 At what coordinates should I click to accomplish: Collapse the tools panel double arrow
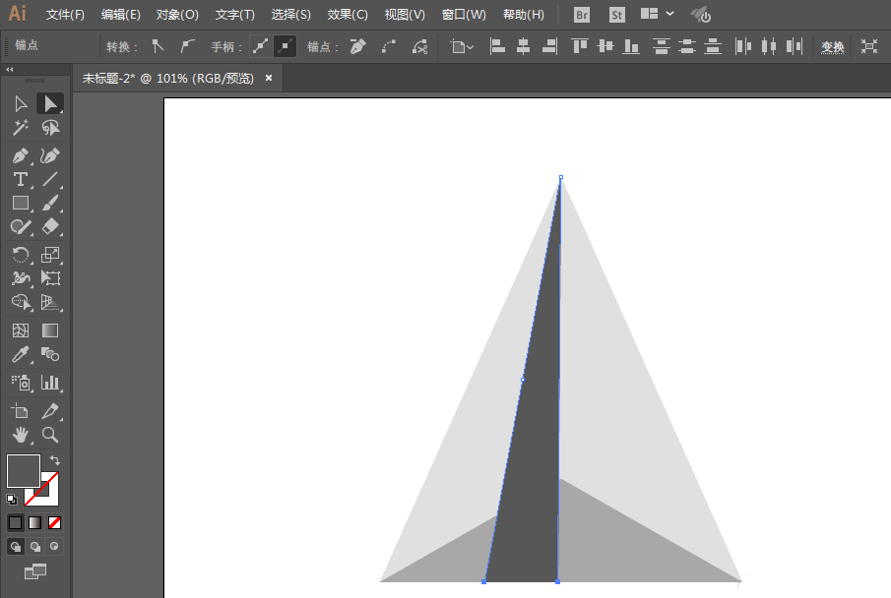pyautogui.click(x=9, y=69)
